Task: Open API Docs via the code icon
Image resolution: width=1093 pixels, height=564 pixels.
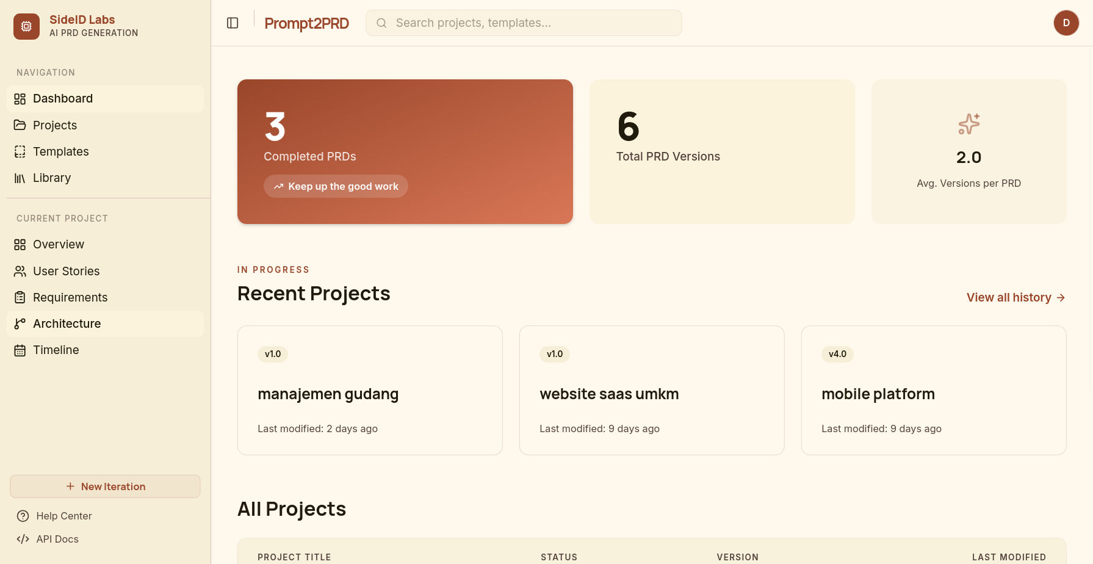Action: pos(23,539)
